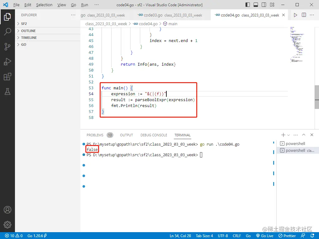Switch to the PROBLEMS panel tab
The height and width of the screenshot is (239, 319).
[x=95, y=135]
